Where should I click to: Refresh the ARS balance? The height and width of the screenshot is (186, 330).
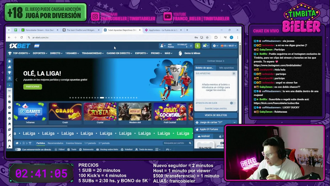[191, 46]
